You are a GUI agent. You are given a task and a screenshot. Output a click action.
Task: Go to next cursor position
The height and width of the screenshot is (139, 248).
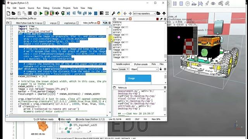[130, 14]
